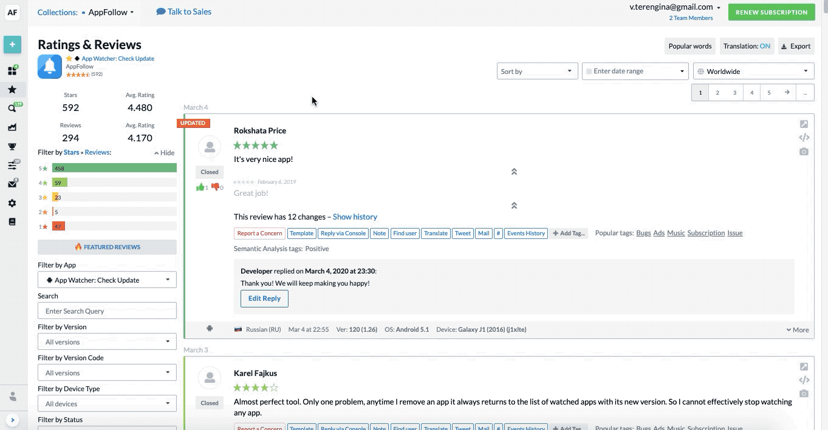Open the sliders integrations sidebar icon
The width and height of the screenshot is (828, 430).
12,166
